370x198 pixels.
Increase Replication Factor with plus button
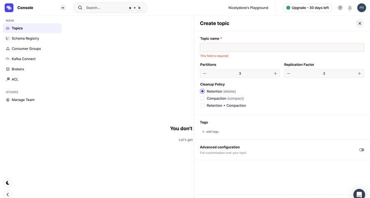point(359,74)
